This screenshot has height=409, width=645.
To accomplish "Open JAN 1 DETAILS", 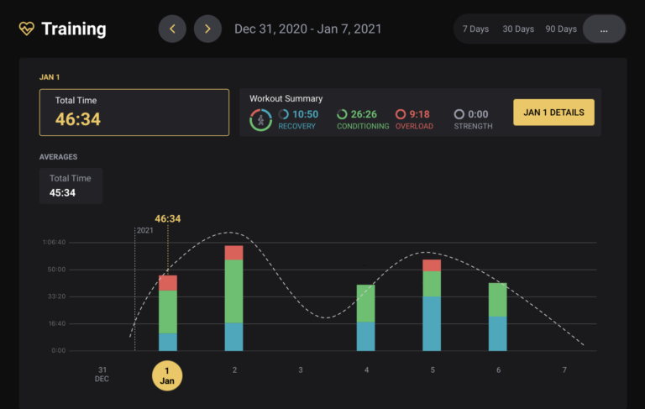I will tap(553, 113).
